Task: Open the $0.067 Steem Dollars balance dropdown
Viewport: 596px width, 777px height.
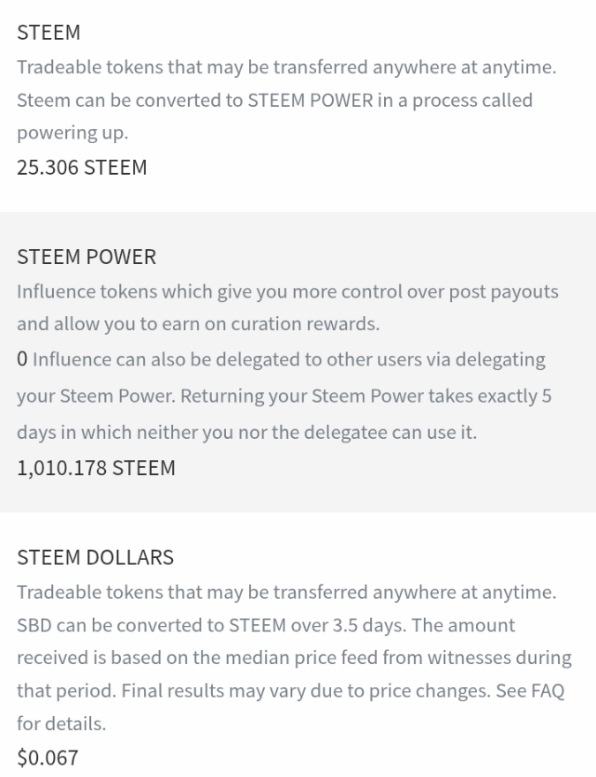Action: pyautogui.click(x=48, y=758)
